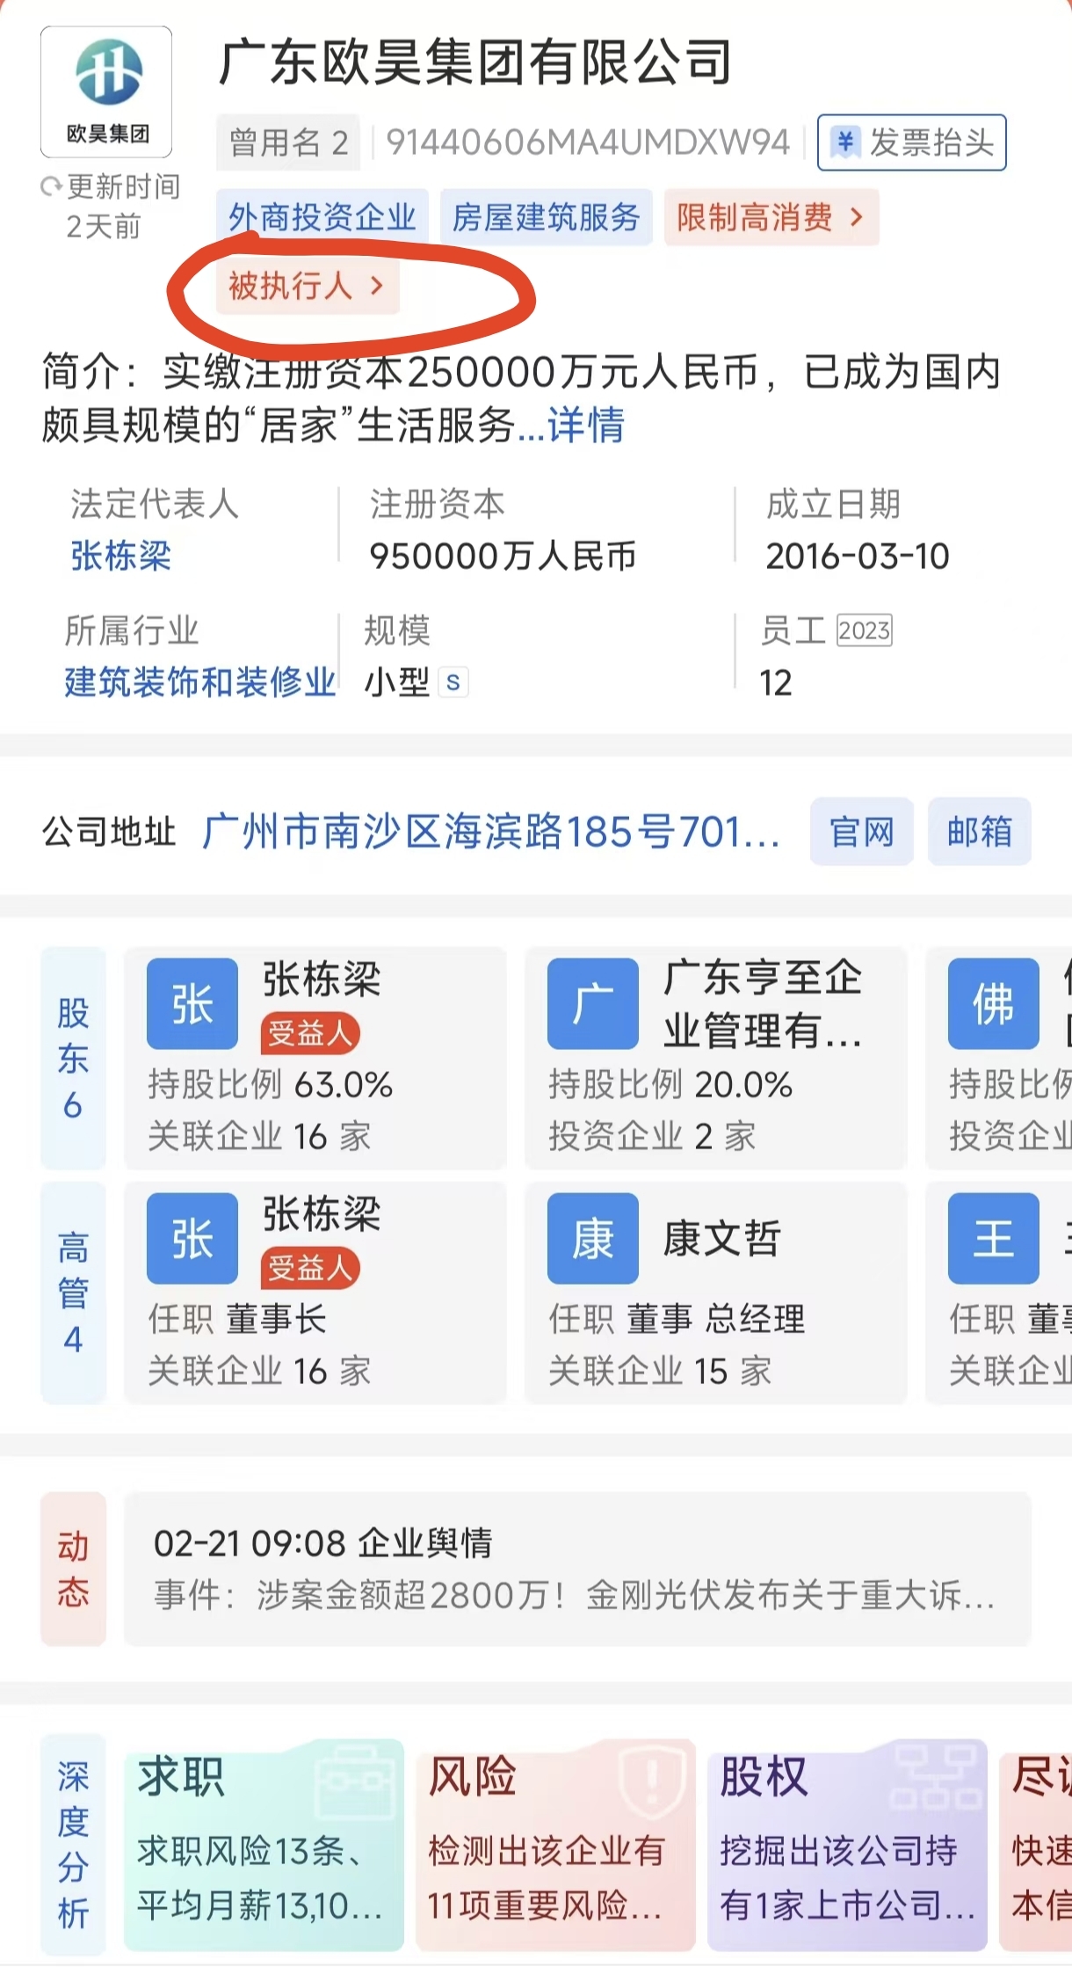
Task: Tap the 广 avatar for 广东亨至企业管理
Action: pos(592,1003)
